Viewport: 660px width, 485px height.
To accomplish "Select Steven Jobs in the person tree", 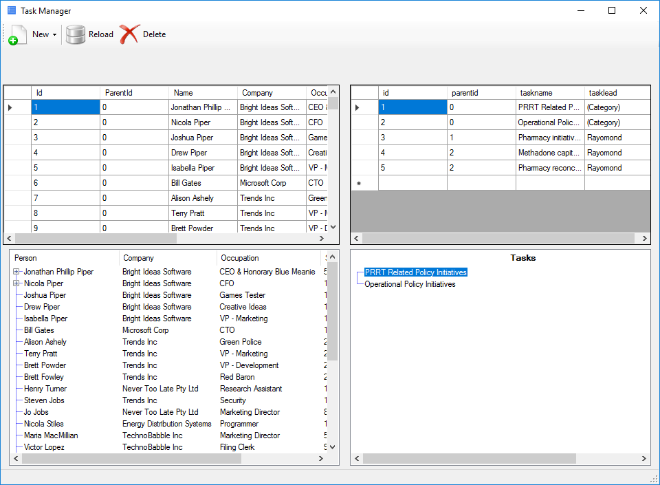I will tap(44, 400).
